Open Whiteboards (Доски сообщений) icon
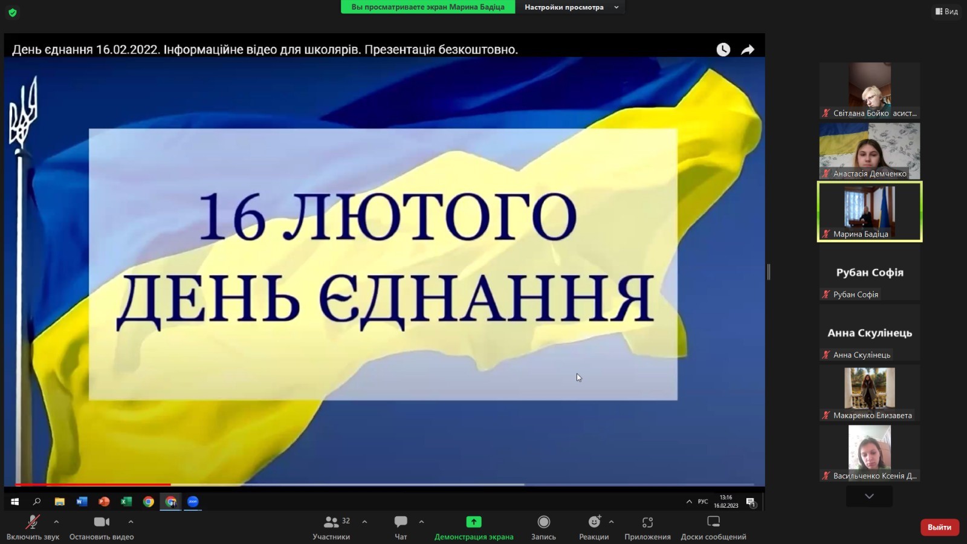This screenshot has height=544, width=967. point(713,522)
